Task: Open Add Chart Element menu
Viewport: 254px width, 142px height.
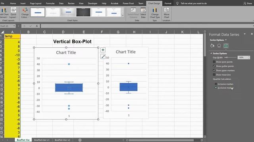Action: click(x=4, y=13)
